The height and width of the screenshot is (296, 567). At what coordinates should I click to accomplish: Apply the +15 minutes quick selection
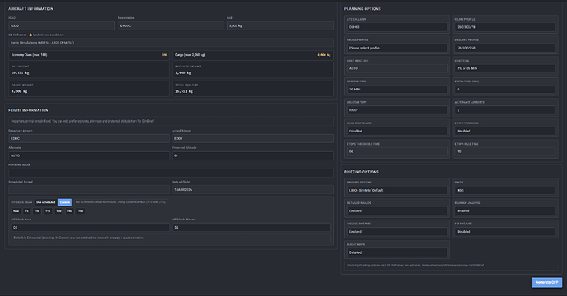point(48,211)
